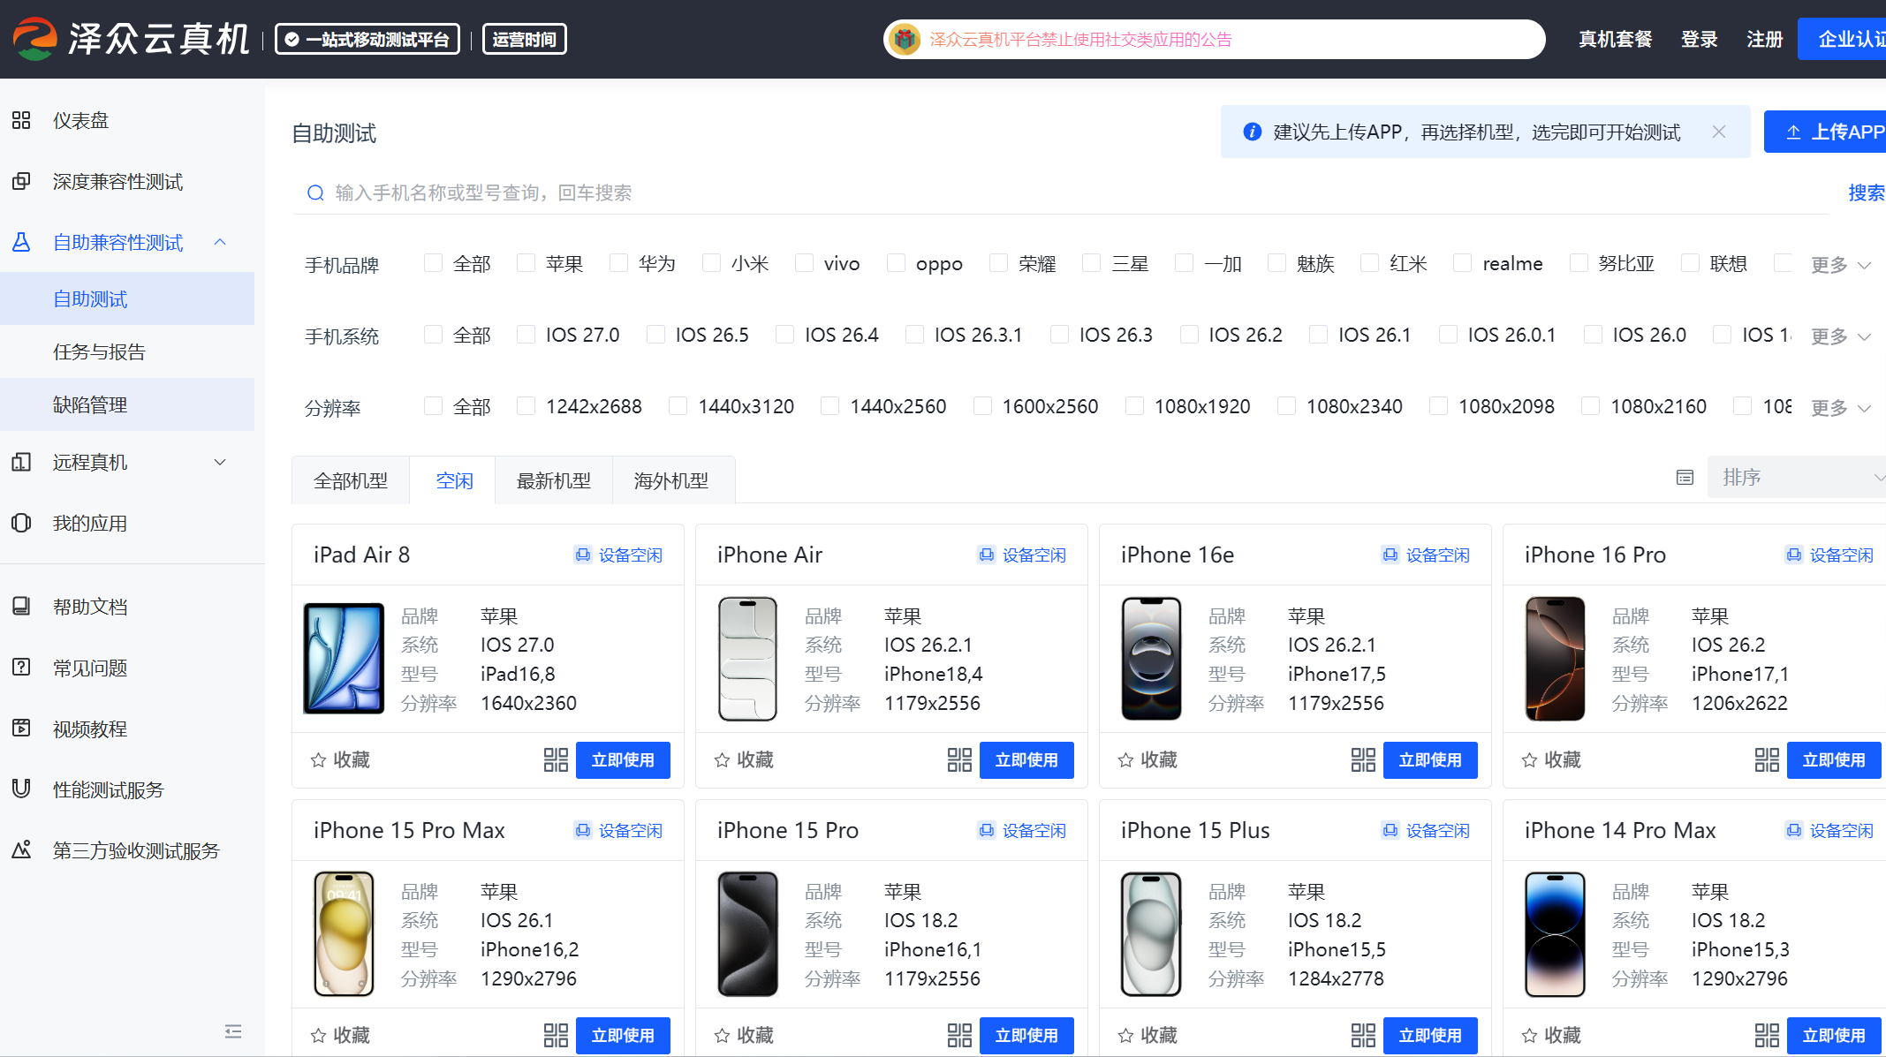
Task: Click the 性能测试服务 icon
Action: (21, 789)
